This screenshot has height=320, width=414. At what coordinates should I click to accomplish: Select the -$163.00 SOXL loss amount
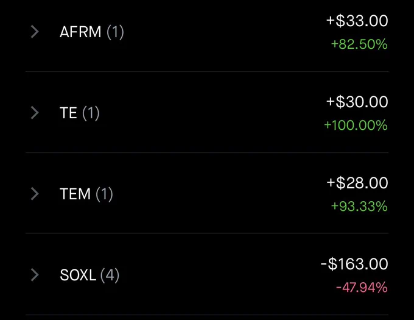354,264
